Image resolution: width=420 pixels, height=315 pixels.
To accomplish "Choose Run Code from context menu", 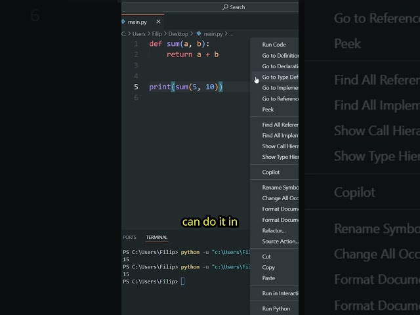I will (274, 45).
